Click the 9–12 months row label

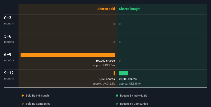coord(9,75)
